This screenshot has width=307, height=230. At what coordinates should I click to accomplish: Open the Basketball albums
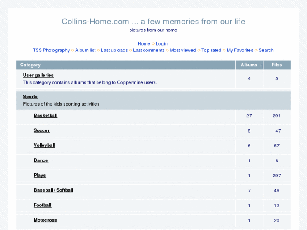click(46, 116)
